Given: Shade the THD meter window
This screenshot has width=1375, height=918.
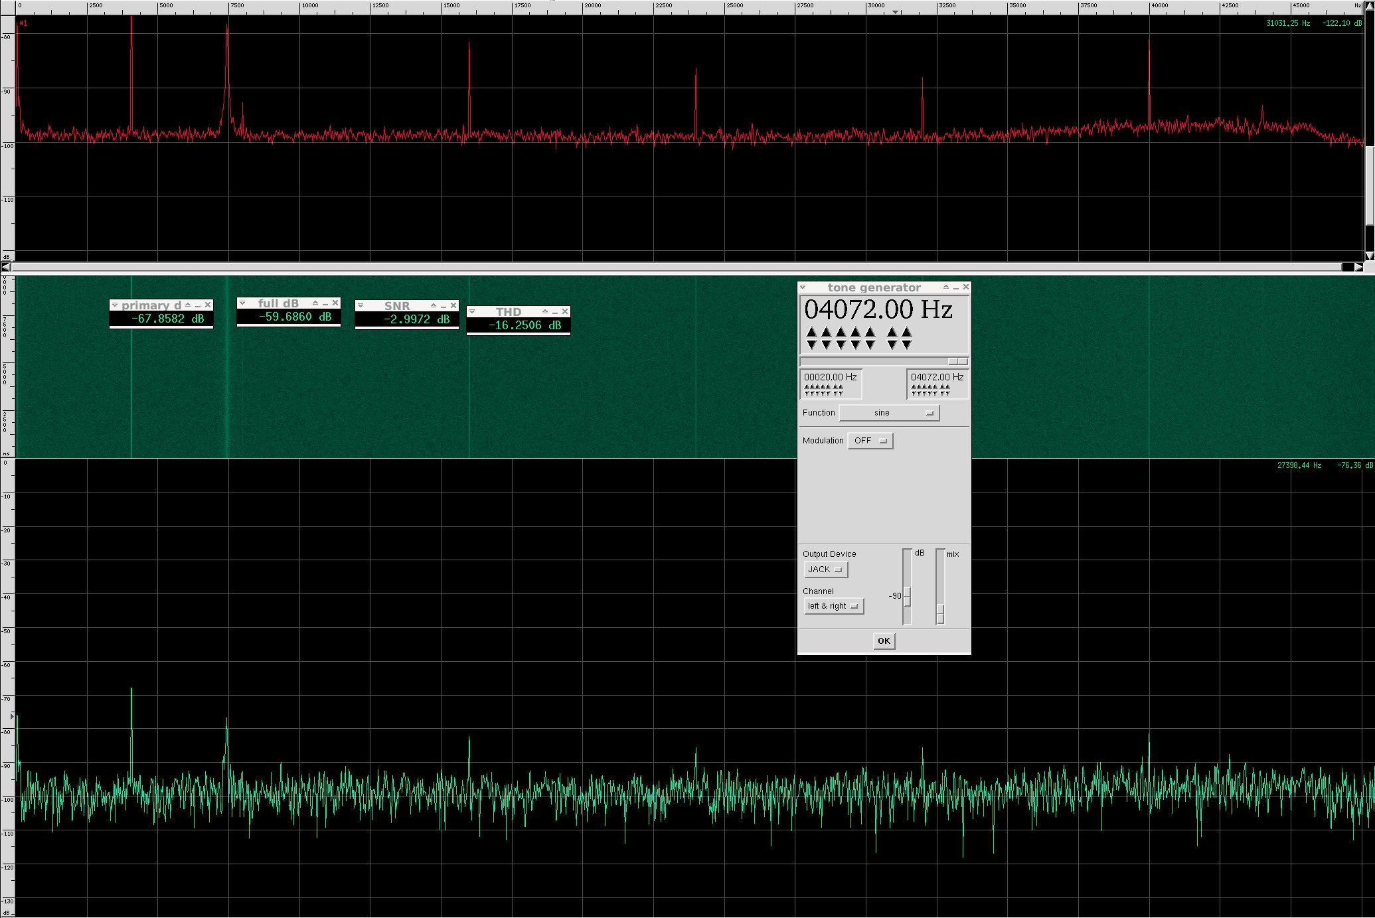Looking at the screenshot, I should [x=545, y=311].
